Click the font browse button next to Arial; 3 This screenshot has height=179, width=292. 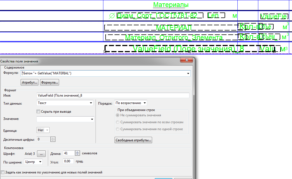click(x=41, y=153)
